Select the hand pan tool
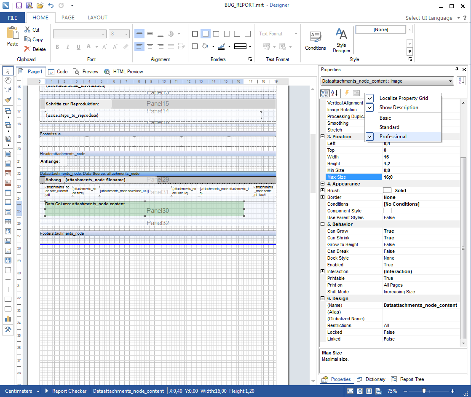Viewport: 471px width, 397px height. tap(8, 80)
